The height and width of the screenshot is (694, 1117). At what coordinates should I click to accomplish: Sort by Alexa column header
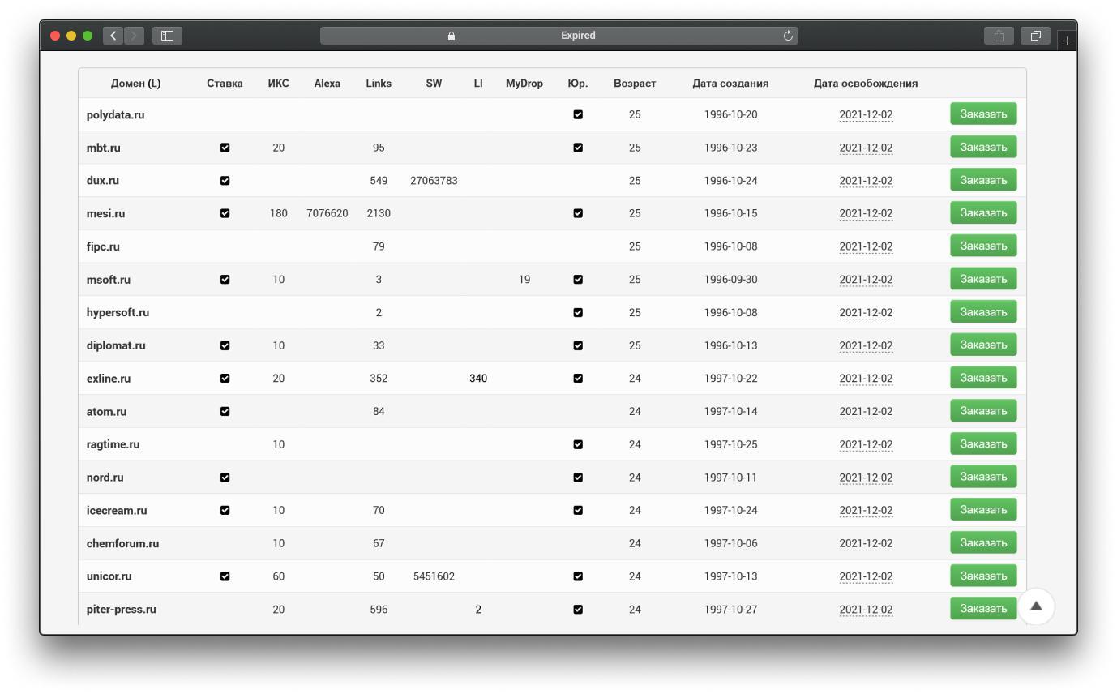click(x=327, y=84)
